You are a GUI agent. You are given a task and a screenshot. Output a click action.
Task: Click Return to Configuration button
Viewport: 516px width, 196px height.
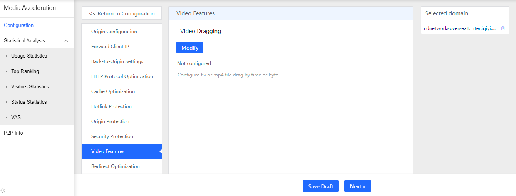tap(122, 13)
